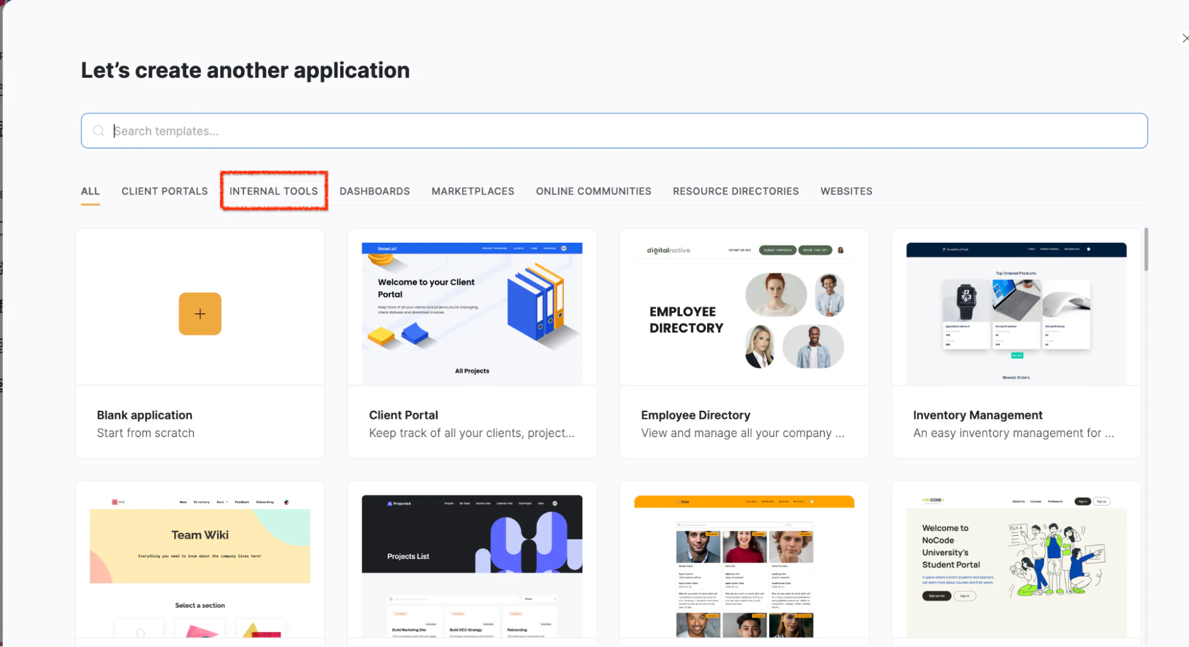Image resolution: width=1189 pixels, height=647 pixels.
Task: Click the Client Portal card title
Action: (x=403, y=415)
